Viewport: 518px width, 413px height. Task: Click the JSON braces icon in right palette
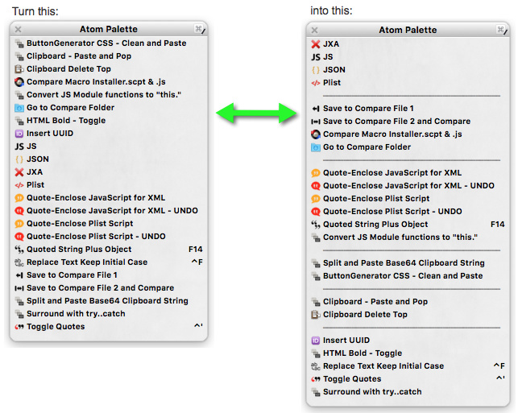pos(316,70)
